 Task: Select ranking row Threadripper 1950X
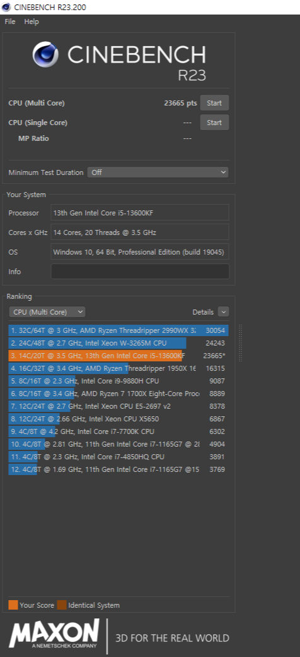point(118,368)
